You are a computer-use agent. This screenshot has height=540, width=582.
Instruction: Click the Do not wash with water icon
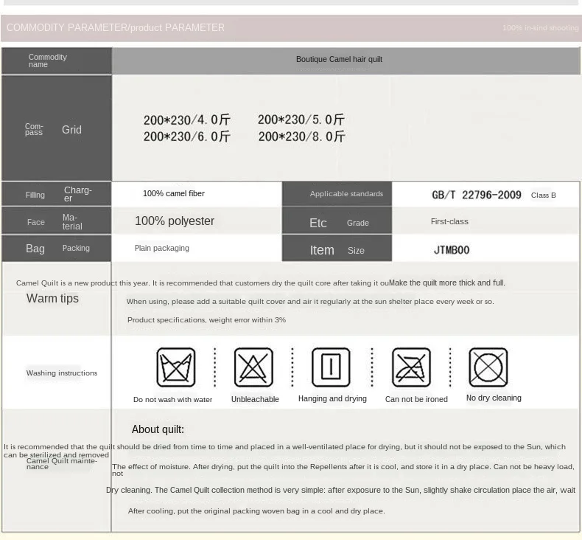click(x=176, y=367)
